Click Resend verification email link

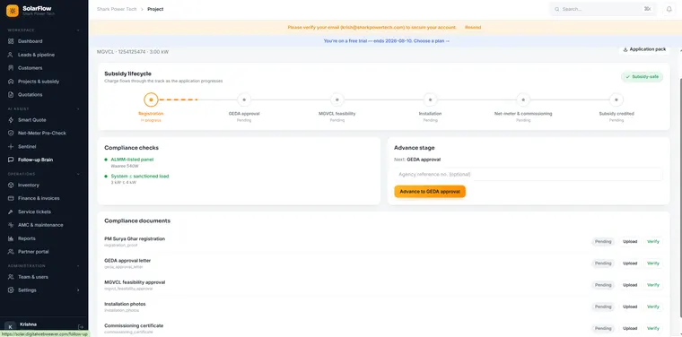[473, 28]
